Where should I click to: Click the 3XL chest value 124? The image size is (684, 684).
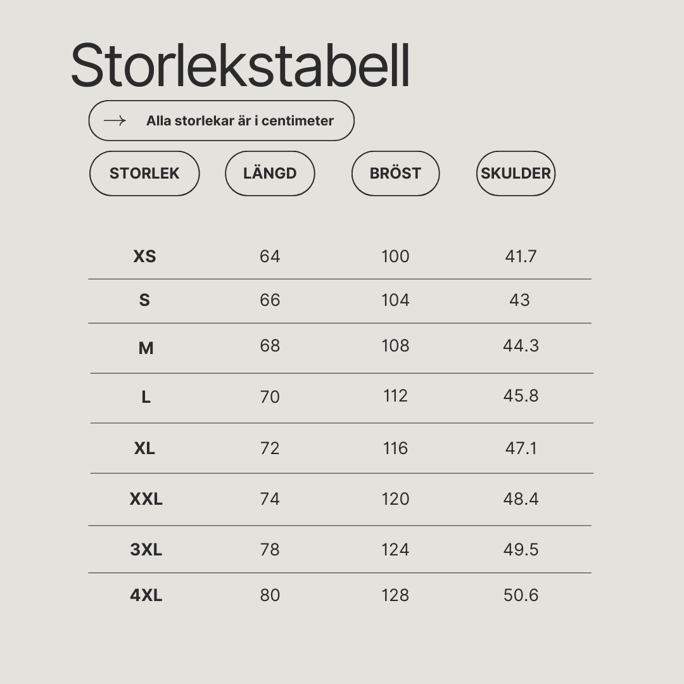click(x=395, y=550)
